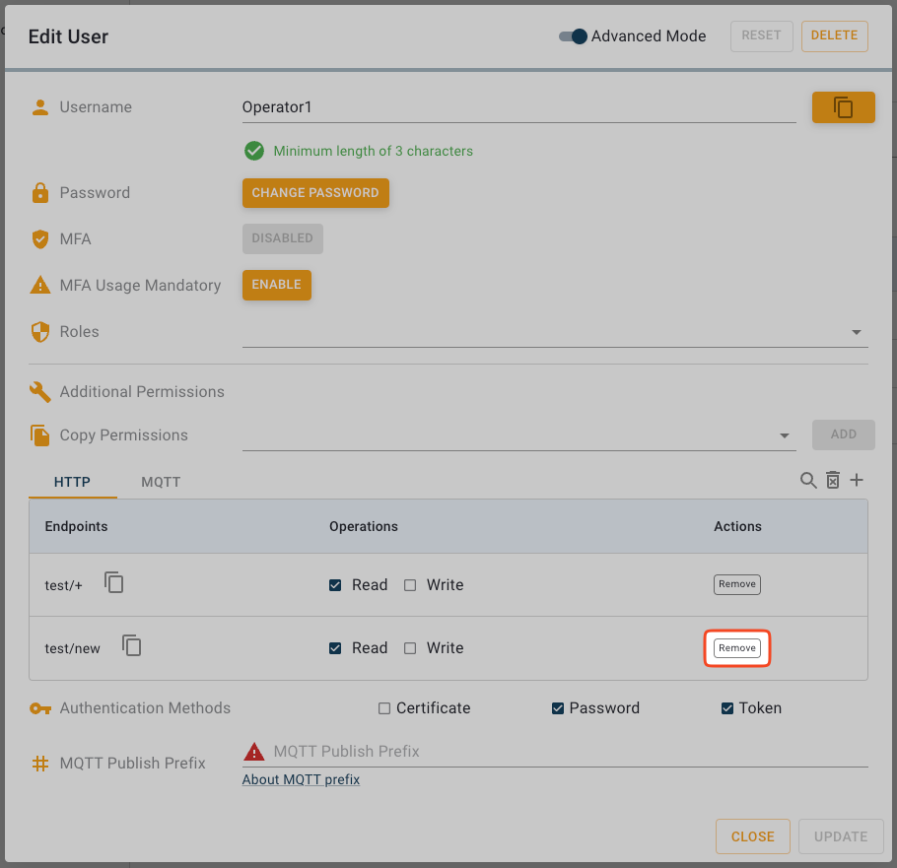Click the red MQTT prefix warning icon
897x868 pixels.
254,752
